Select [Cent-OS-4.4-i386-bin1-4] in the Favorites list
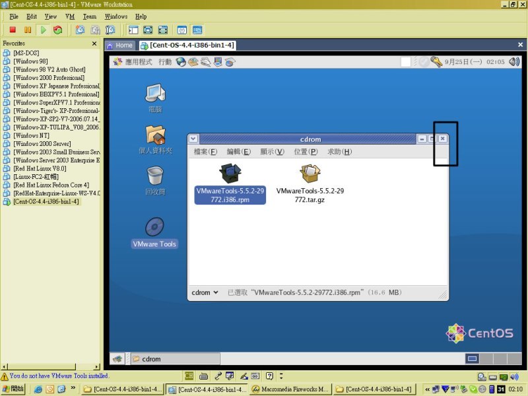This screenshot has height=396, width=528. click(x=46, y=201)
